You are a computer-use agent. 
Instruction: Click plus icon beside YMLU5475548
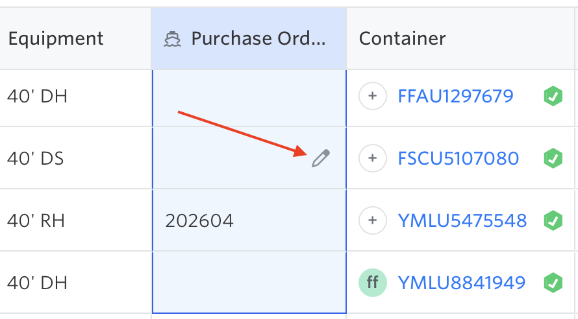pos(373,220)
